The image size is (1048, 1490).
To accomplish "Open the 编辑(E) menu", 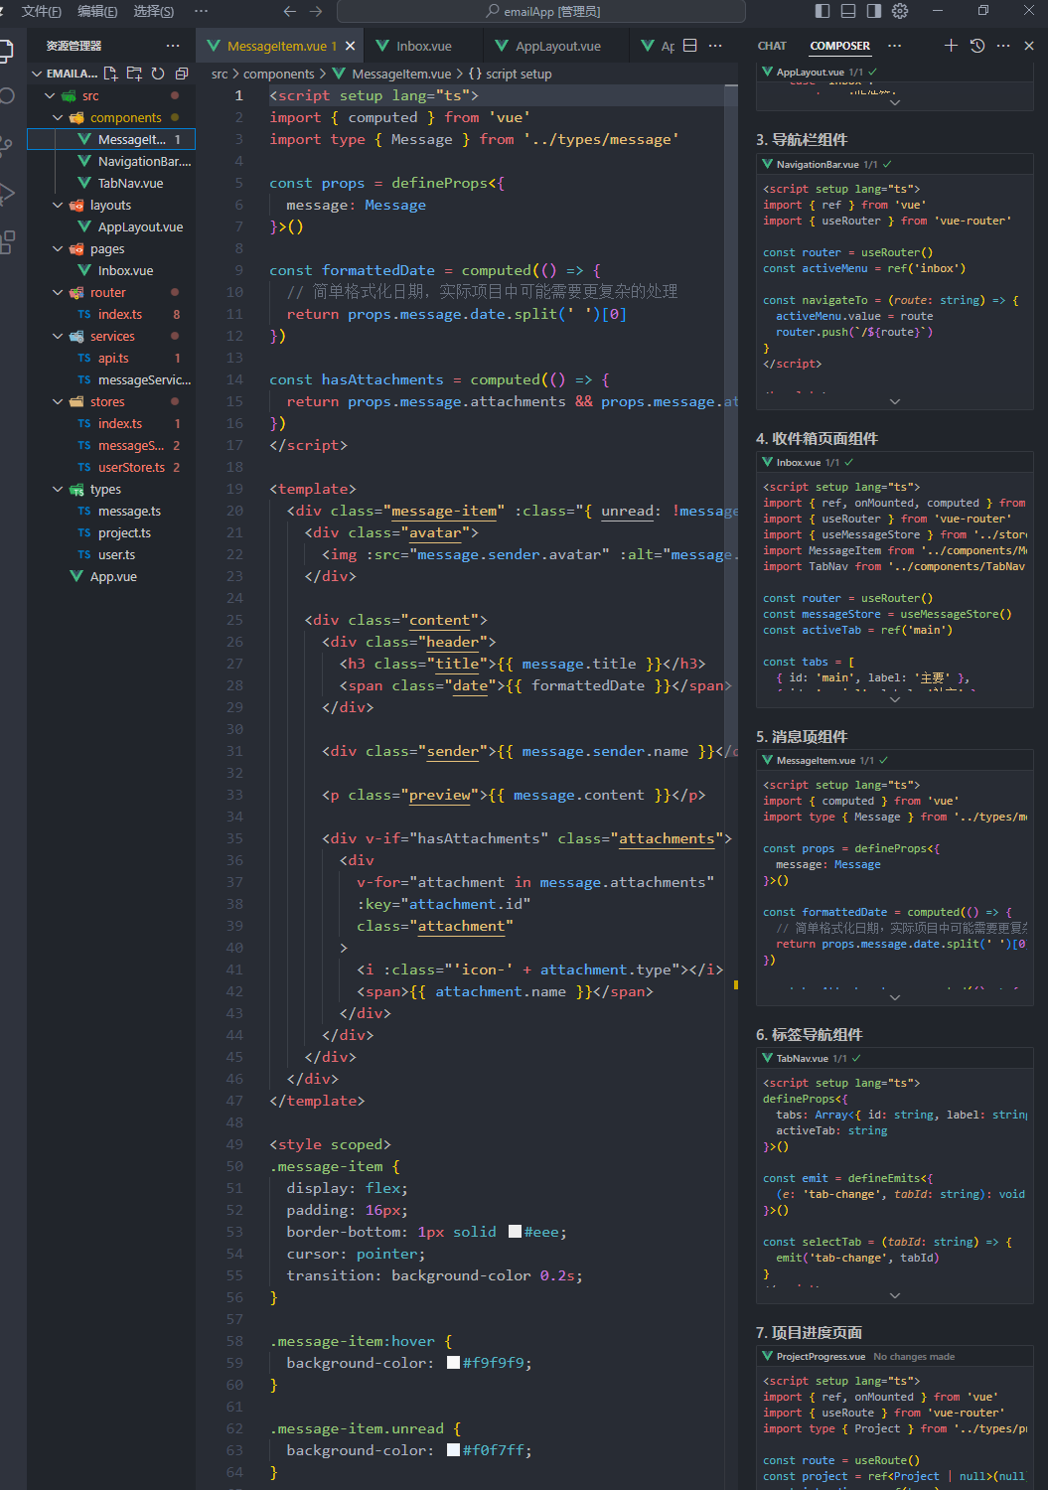I will pyautogui.click(x=97, y=11).
